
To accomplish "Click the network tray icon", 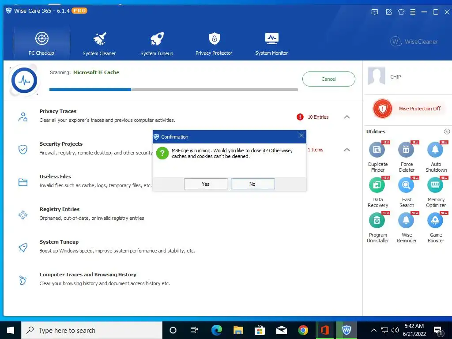I will tap(384, 330).
